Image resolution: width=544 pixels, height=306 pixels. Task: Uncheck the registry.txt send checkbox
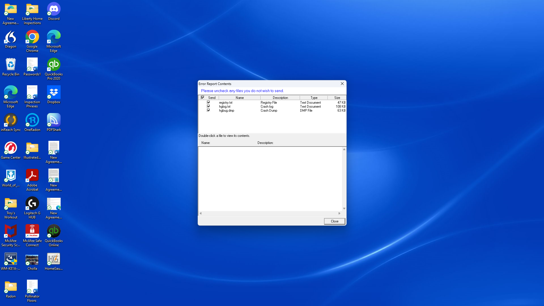click(209, 103)
